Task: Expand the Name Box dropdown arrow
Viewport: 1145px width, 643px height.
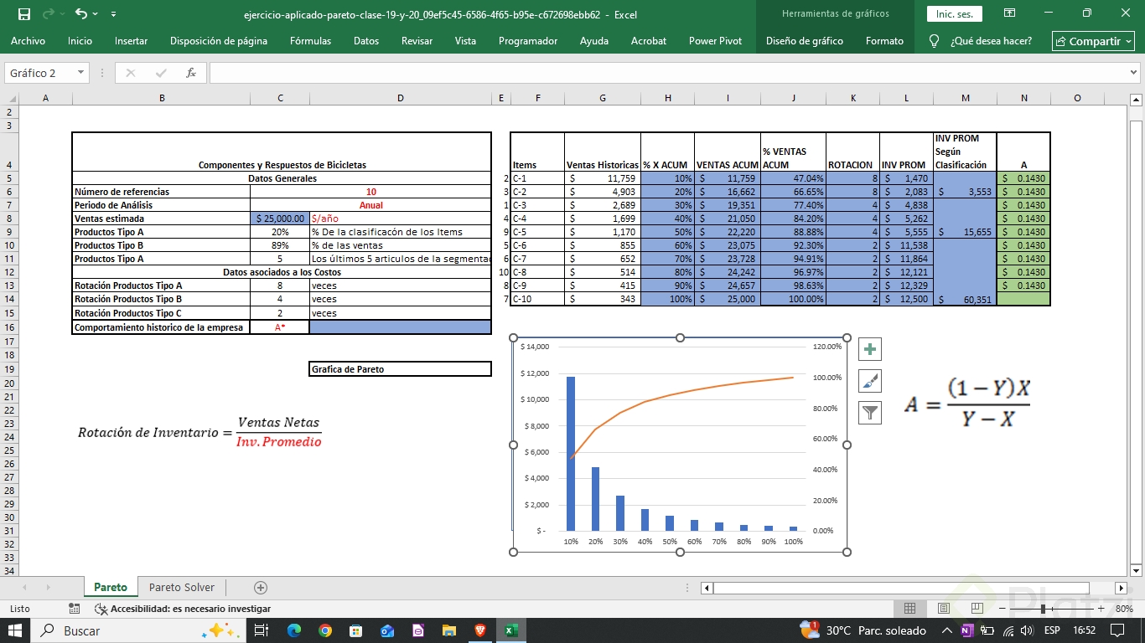Action: (80, 73)
